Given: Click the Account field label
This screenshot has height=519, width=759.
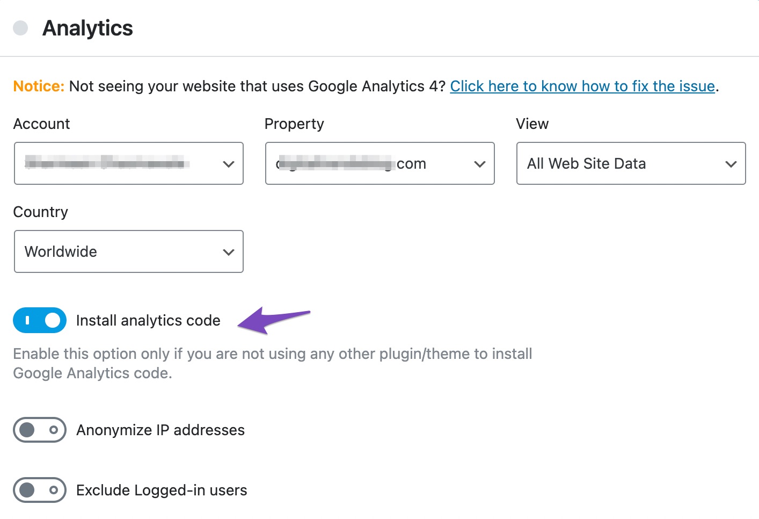Looking at the screenshot, I should [41, 124].
